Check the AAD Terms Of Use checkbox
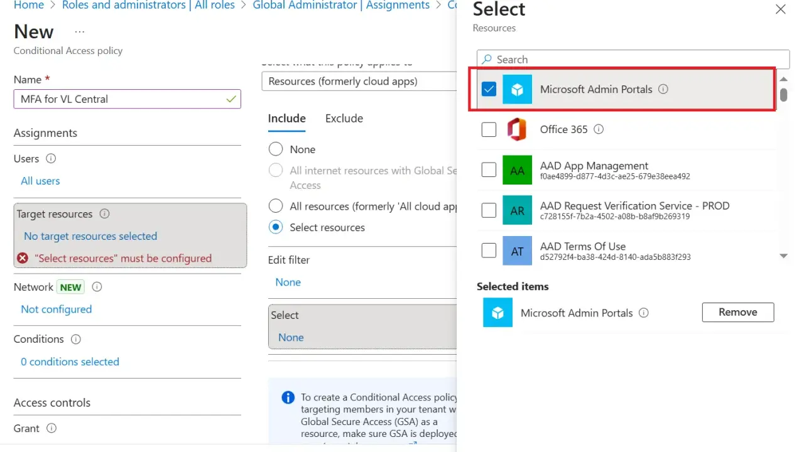Viewport: 804px width, 452px height. (x=489, y=250)
